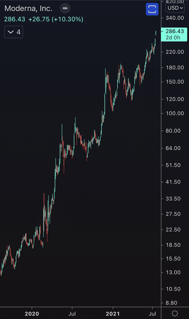The height and width of the screenshot is (319, 189).
Task: Select the Moderna, Inc. symbol title
Action: (x=29, y=8)
